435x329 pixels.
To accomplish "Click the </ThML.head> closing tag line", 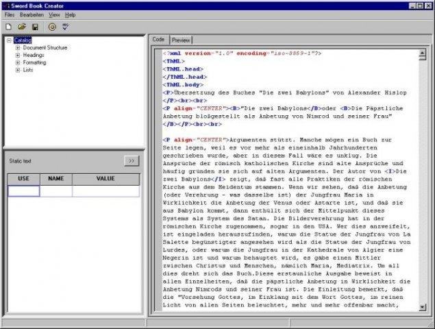I will pyautogui.click(x=185, y=77).
